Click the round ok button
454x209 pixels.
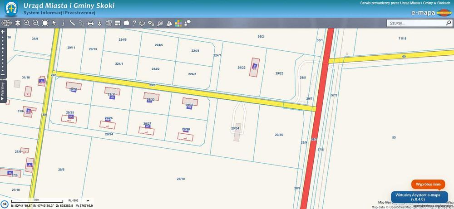[5, 204]
